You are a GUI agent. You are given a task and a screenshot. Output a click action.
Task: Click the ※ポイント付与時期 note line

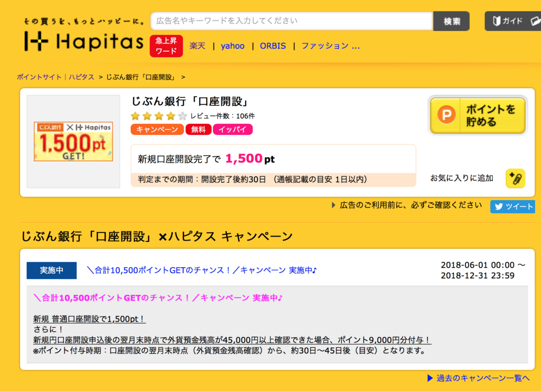click(x=230, y=351)
